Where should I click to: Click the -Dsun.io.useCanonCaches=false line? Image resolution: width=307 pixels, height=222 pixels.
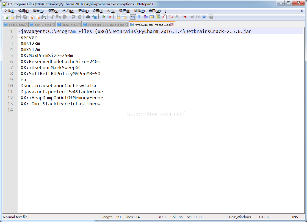[58, 86]
